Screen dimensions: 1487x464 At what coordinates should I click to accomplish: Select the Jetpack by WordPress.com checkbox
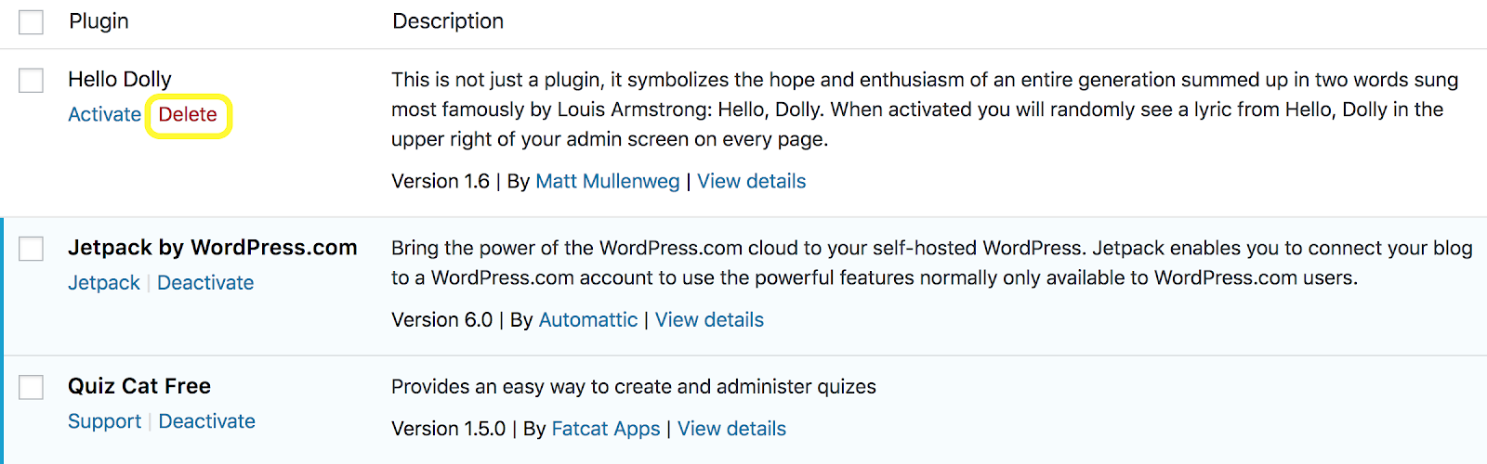click(31, 249)
